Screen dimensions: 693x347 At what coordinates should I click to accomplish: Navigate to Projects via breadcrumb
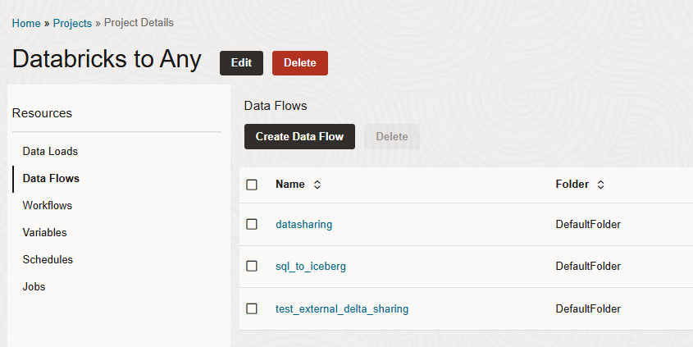coord(72,23)
